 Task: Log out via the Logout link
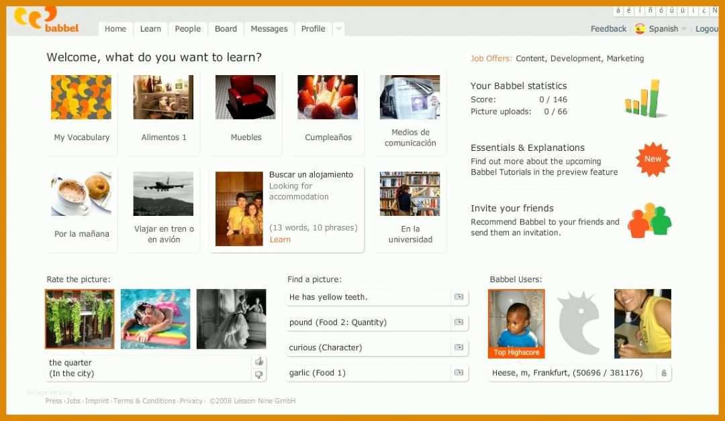(x=706, y=29)
